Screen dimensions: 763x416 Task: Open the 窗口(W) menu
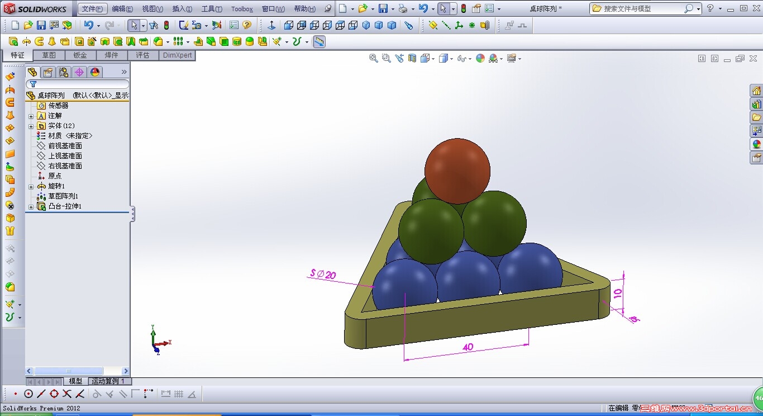pos(273,9)
